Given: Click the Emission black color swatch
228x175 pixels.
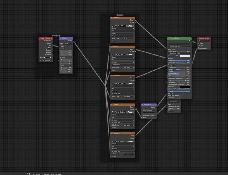Looking at the screenshot, I should 185,87.
